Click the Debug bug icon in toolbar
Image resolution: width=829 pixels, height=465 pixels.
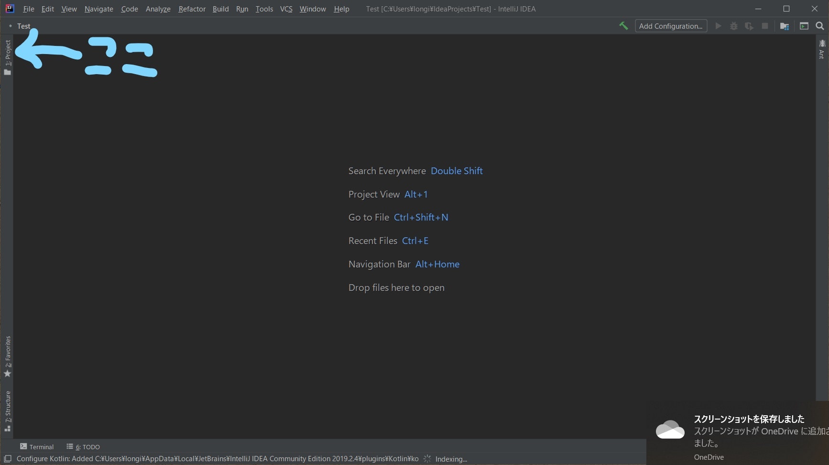coord(734,26)
